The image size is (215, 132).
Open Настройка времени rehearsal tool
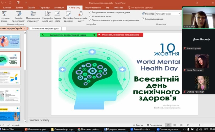(x=68, y=14)
